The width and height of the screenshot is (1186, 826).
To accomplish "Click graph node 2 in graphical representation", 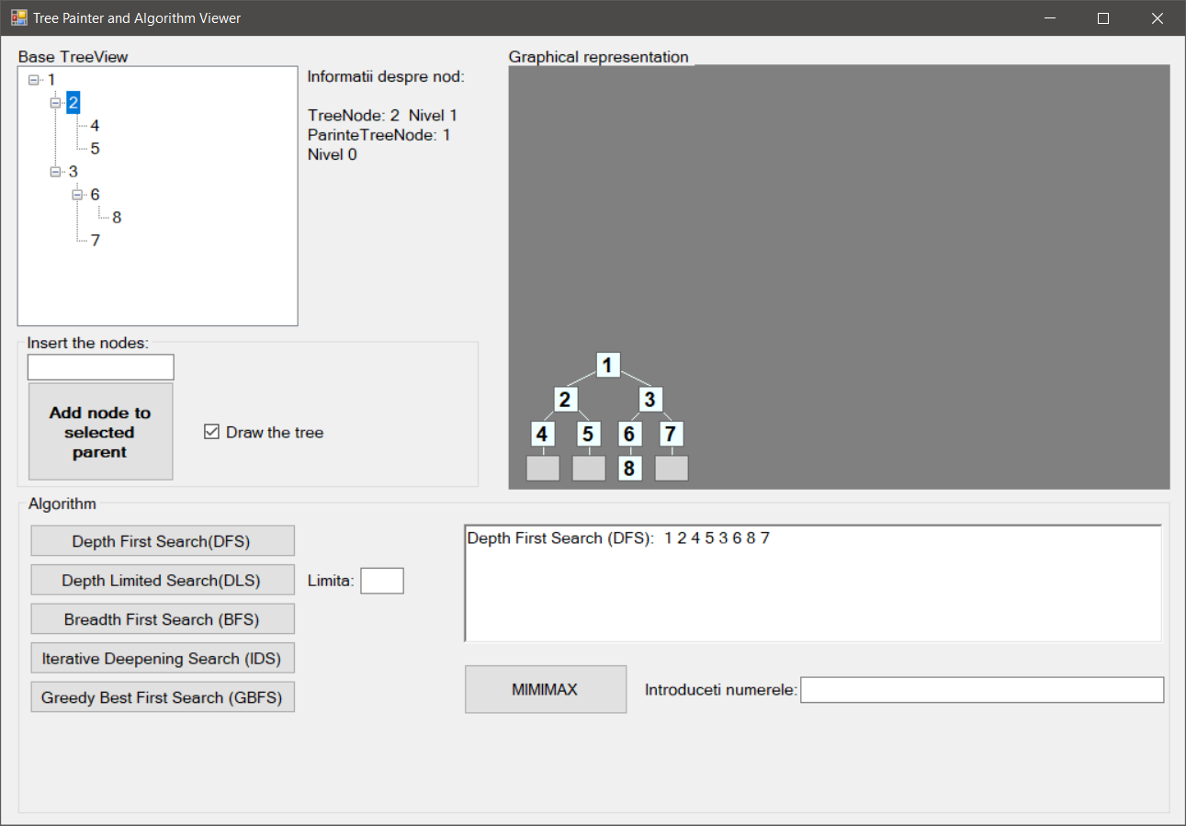I will tap(565, 400).
